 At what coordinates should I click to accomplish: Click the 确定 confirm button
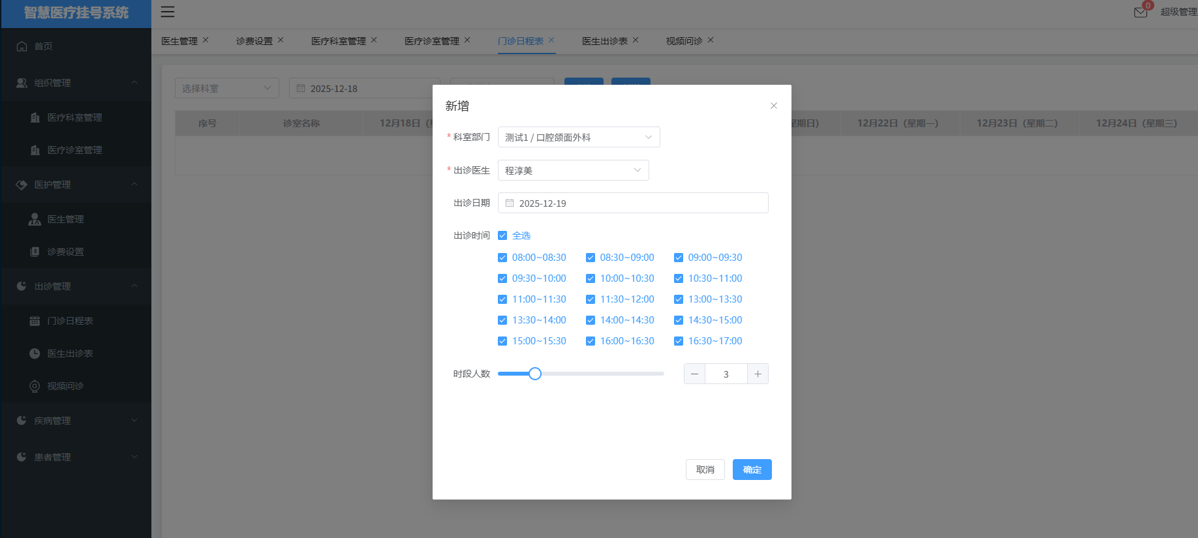point(752,470)
